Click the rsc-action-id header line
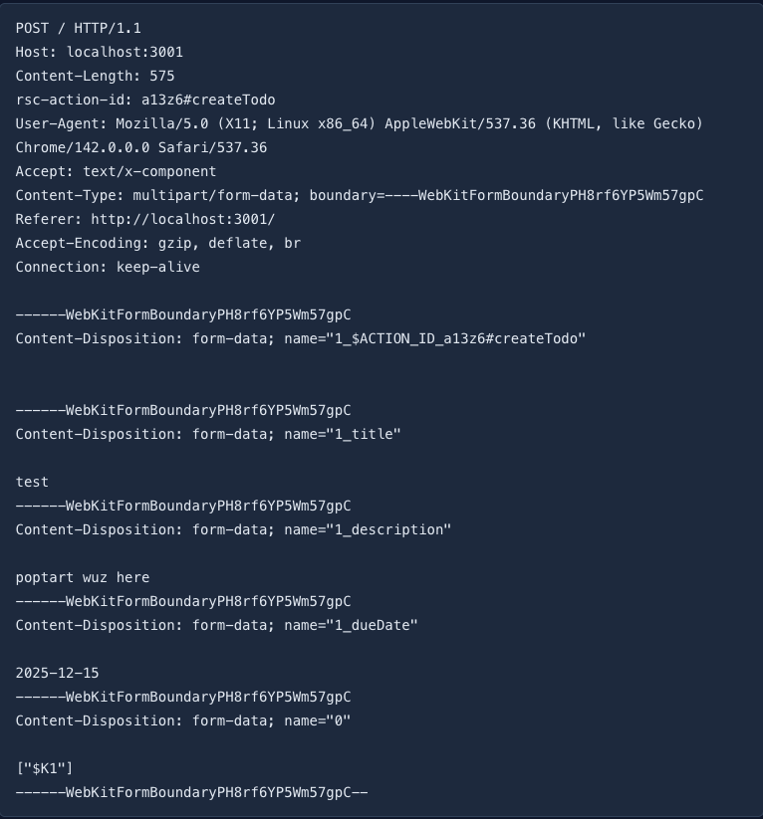 tap(145, 100)
